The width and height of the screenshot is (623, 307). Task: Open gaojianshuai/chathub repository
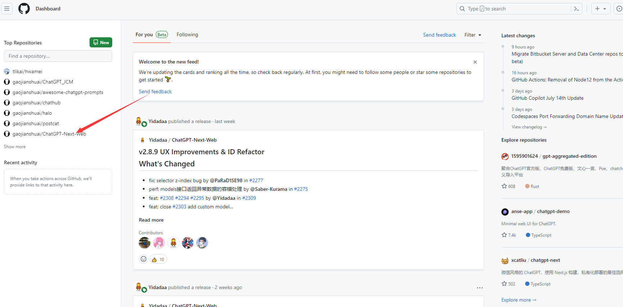pos(37,103)
